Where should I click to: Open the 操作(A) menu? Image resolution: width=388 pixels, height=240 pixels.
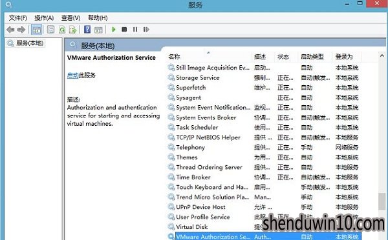click(x=44, y=18)
